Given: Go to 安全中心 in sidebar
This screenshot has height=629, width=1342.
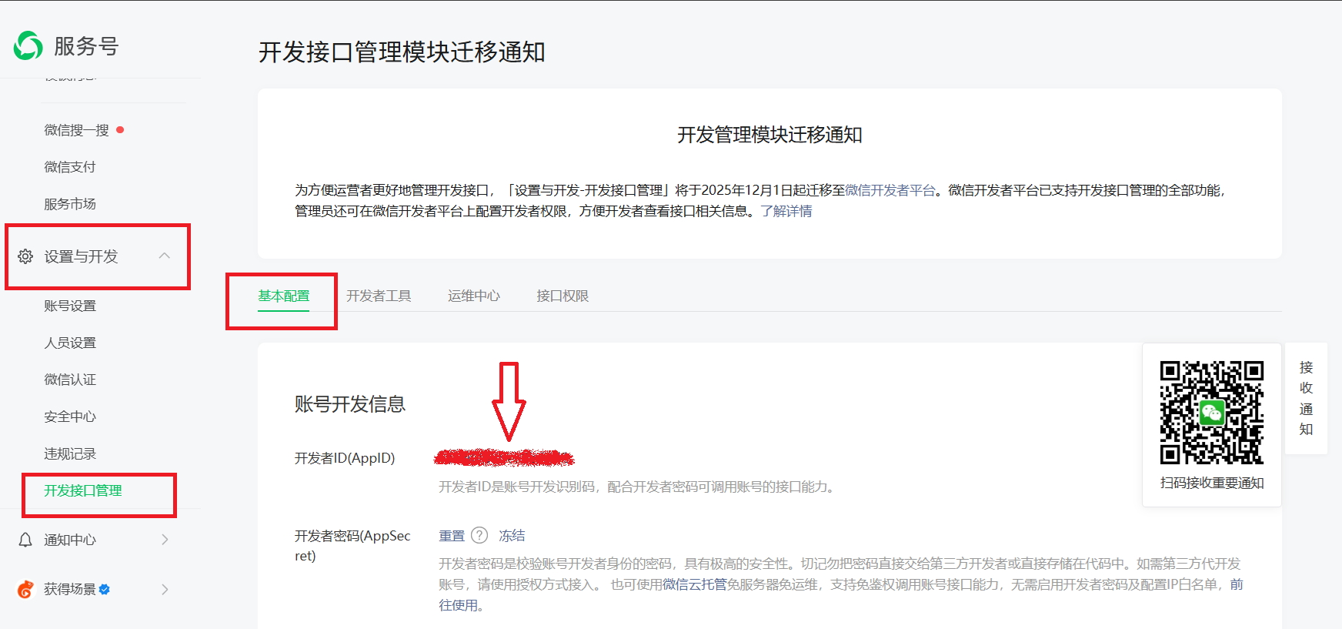Looking at the screenshot, I should point(70,417).
